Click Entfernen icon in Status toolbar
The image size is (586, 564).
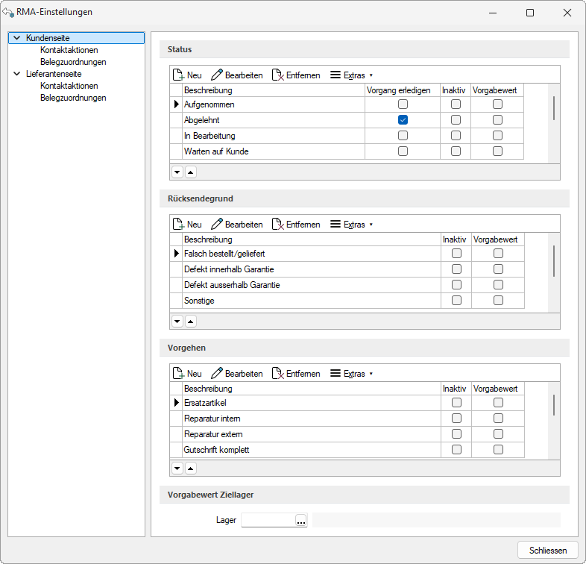277,75
